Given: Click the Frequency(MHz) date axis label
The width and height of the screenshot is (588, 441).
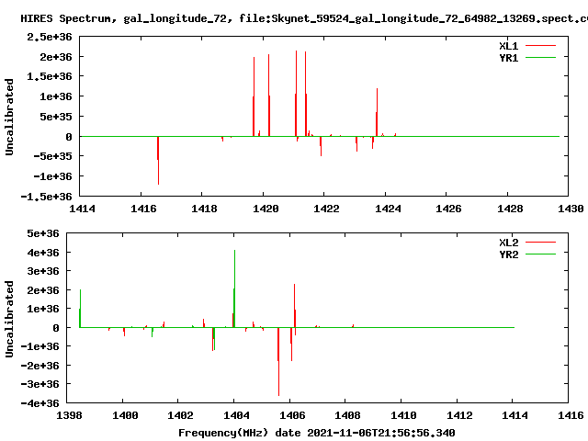Looking at the screenshot, I should tap(316, 433).
